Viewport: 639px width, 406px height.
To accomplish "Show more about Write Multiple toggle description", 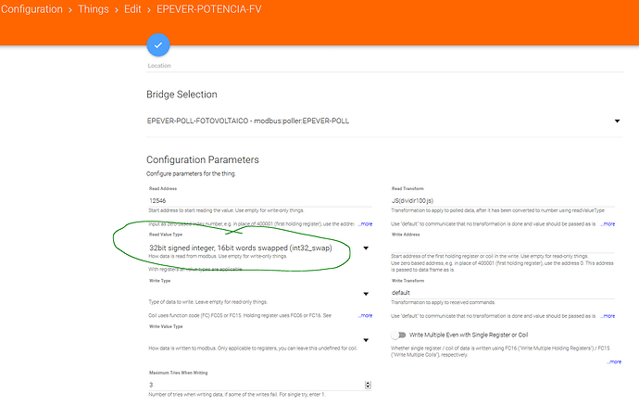I will (612, 362).
